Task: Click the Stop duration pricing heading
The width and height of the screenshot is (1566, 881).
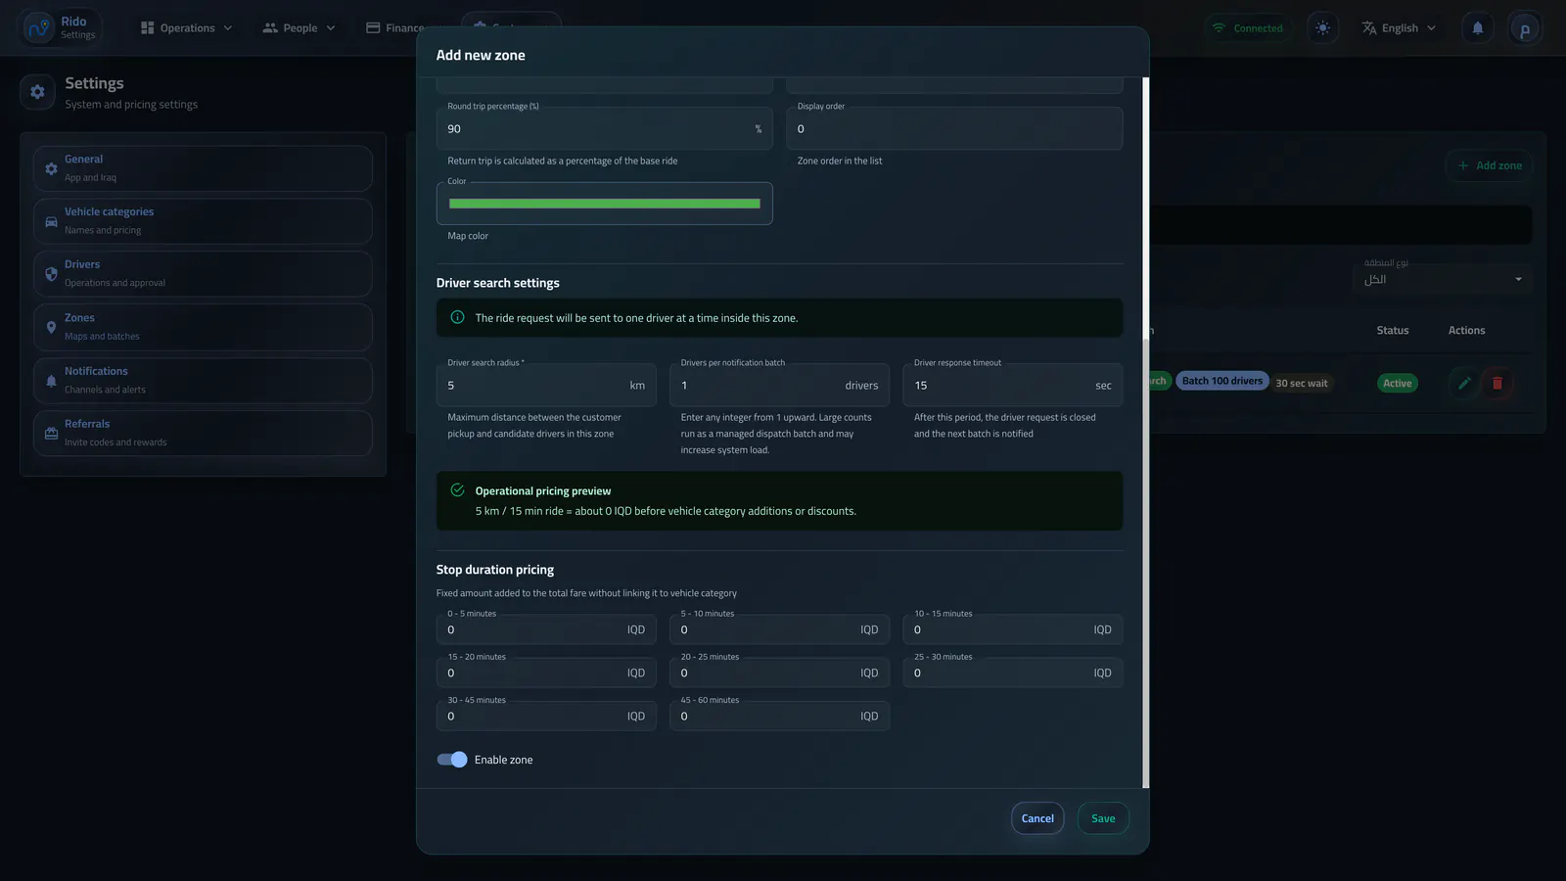Action: click(495, 570)
